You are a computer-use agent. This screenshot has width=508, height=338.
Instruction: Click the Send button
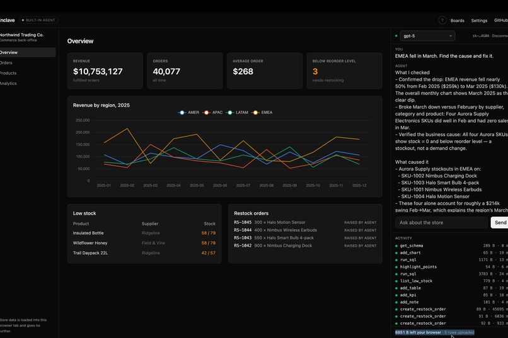click(x=500, y=223)
